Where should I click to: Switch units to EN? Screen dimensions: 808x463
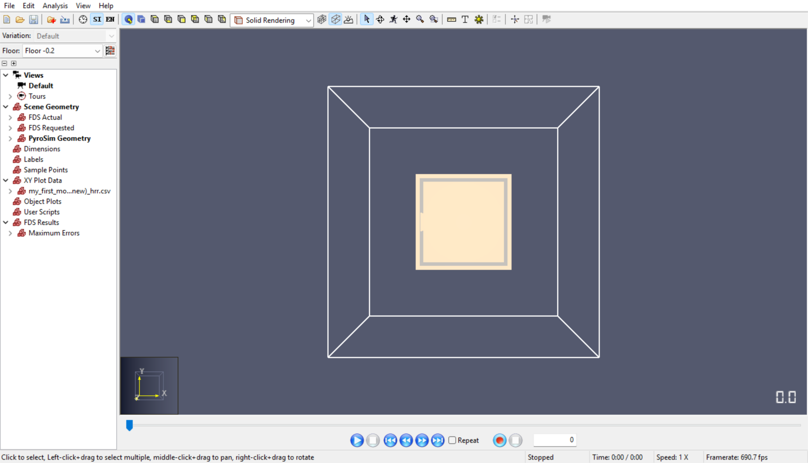point(110,20)
